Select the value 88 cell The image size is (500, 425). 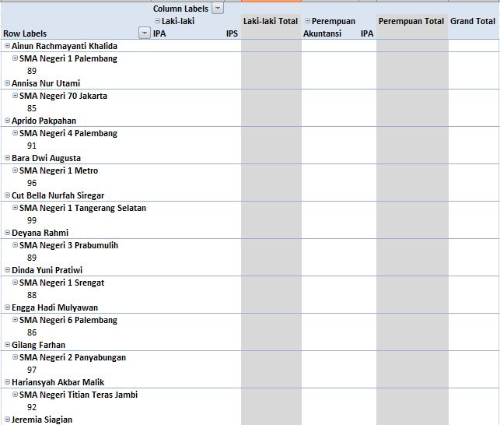point(32,295)
